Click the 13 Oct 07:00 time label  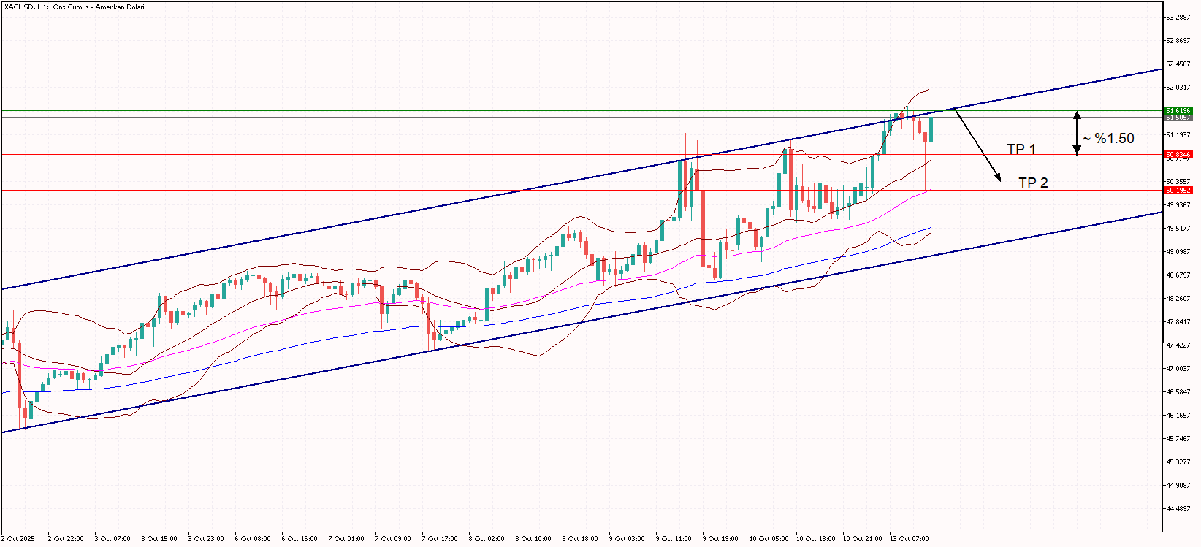909,539
